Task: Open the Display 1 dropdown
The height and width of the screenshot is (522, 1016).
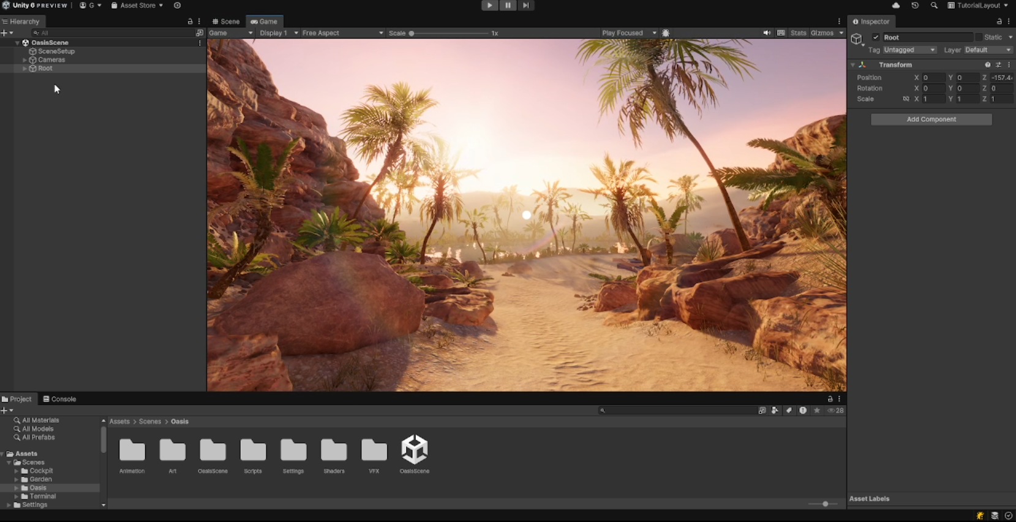Action: tap(279, 33)
